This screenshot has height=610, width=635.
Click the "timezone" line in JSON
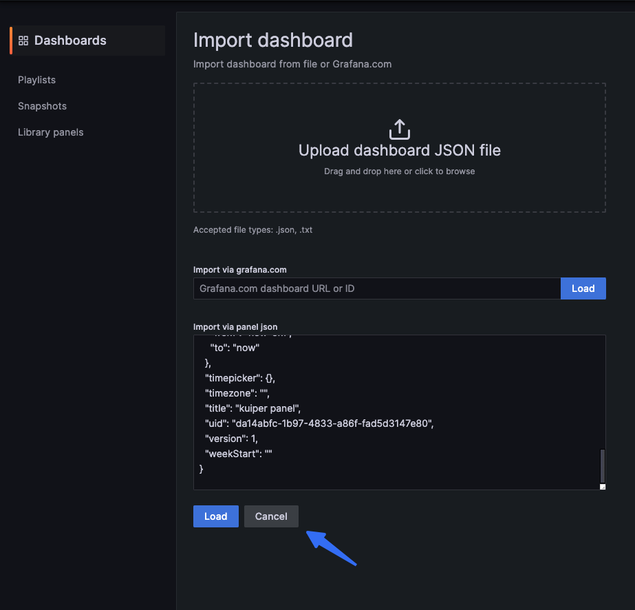[237, 393]
